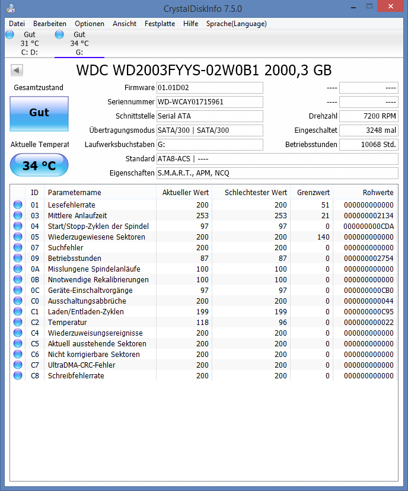408x491 pixels.
Task: Click status icon of Wiederzuweisungsereignisse row
Action: [18, 333]
